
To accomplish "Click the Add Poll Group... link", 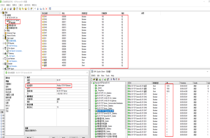I will (x=14, y=46).
